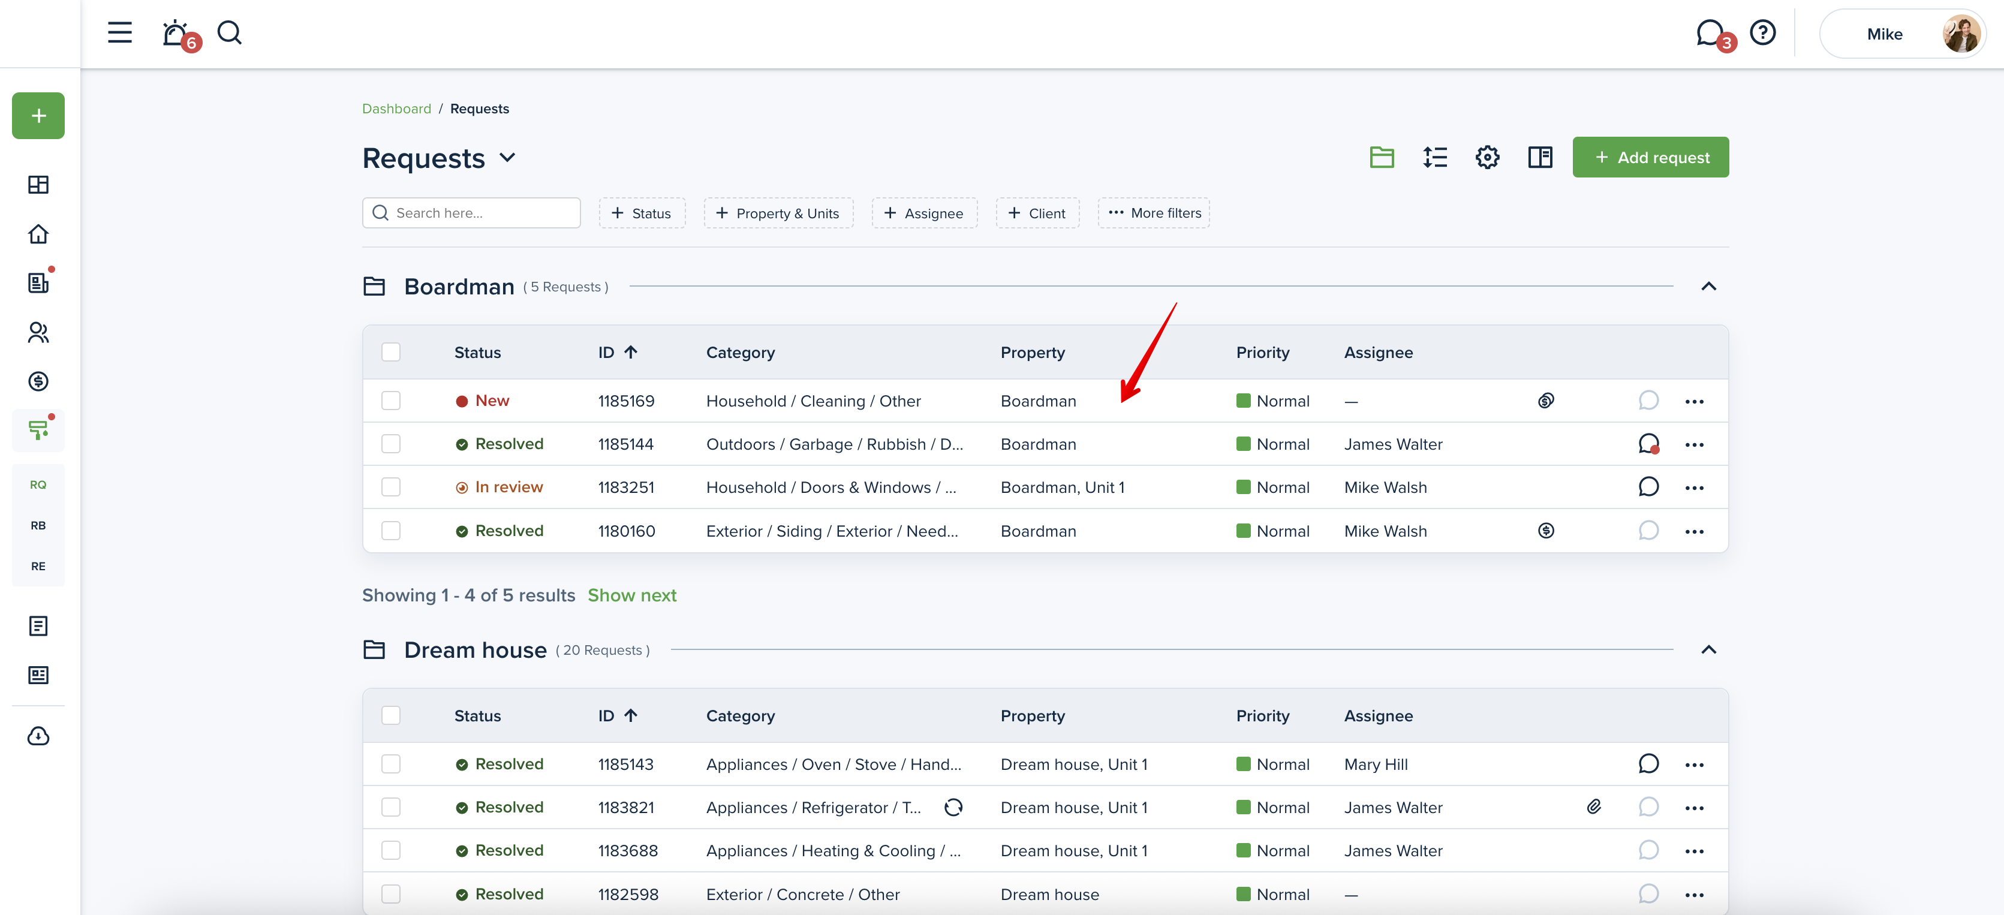Click the Show next link
Image resolution: width=2004 pixels, height=915 pixels.
click(631, 595)
